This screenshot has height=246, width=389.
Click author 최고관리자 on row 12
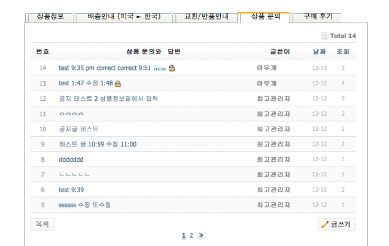(x=273, y=99)
